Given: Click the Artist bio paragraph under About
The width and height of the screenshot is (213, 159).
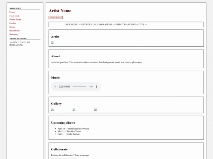Looking at the screenshot, I should (x=97, y=62).
